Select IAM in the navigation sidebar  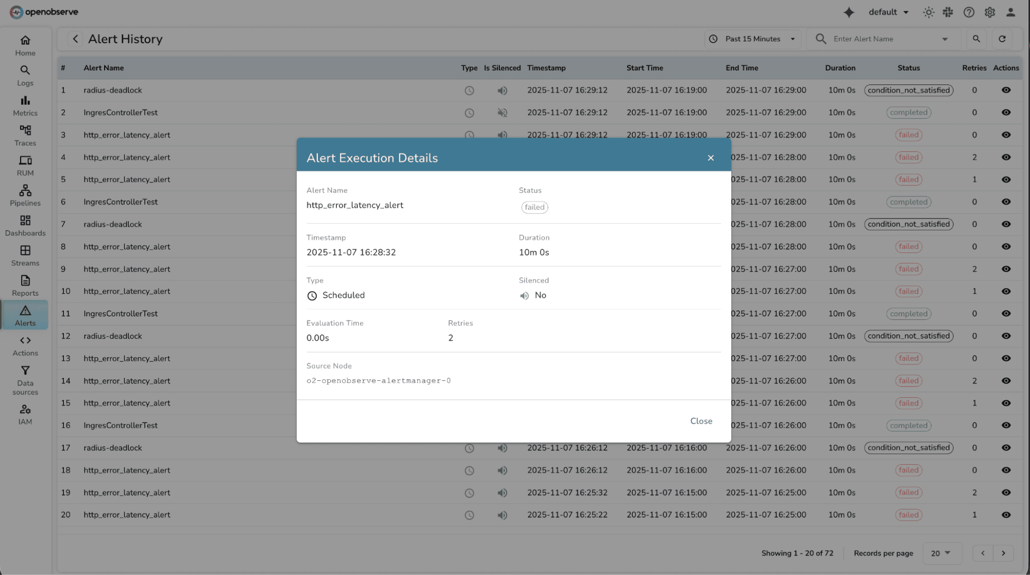[x=25, y=414]
